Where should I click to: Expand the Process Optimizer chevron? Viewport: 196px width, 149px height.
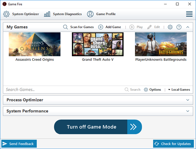[188, 100]
